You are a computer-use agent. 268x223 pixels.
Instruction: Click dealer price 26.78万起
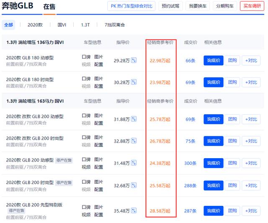tap(160, 141)
